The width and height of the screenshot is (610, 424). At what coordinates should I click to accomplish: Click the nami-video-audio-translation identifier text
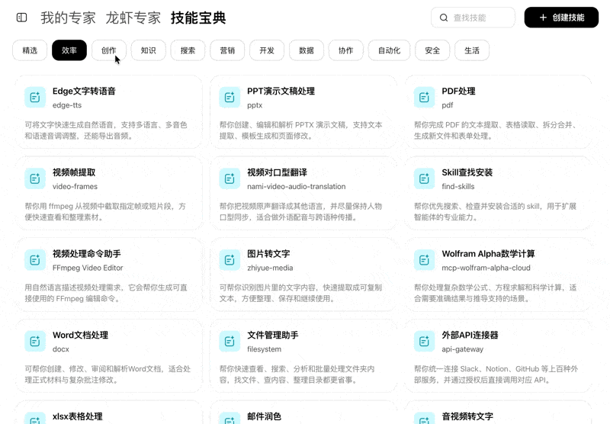[297, 186]
